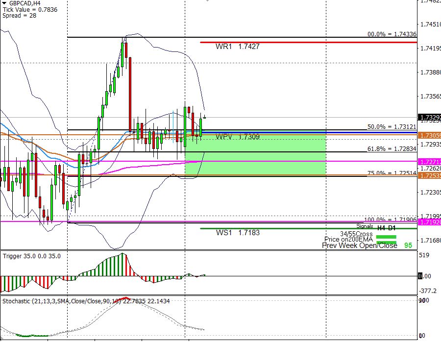Select the green 34/55Cross signal bar
Screen dimensions: 441x342
386,236
